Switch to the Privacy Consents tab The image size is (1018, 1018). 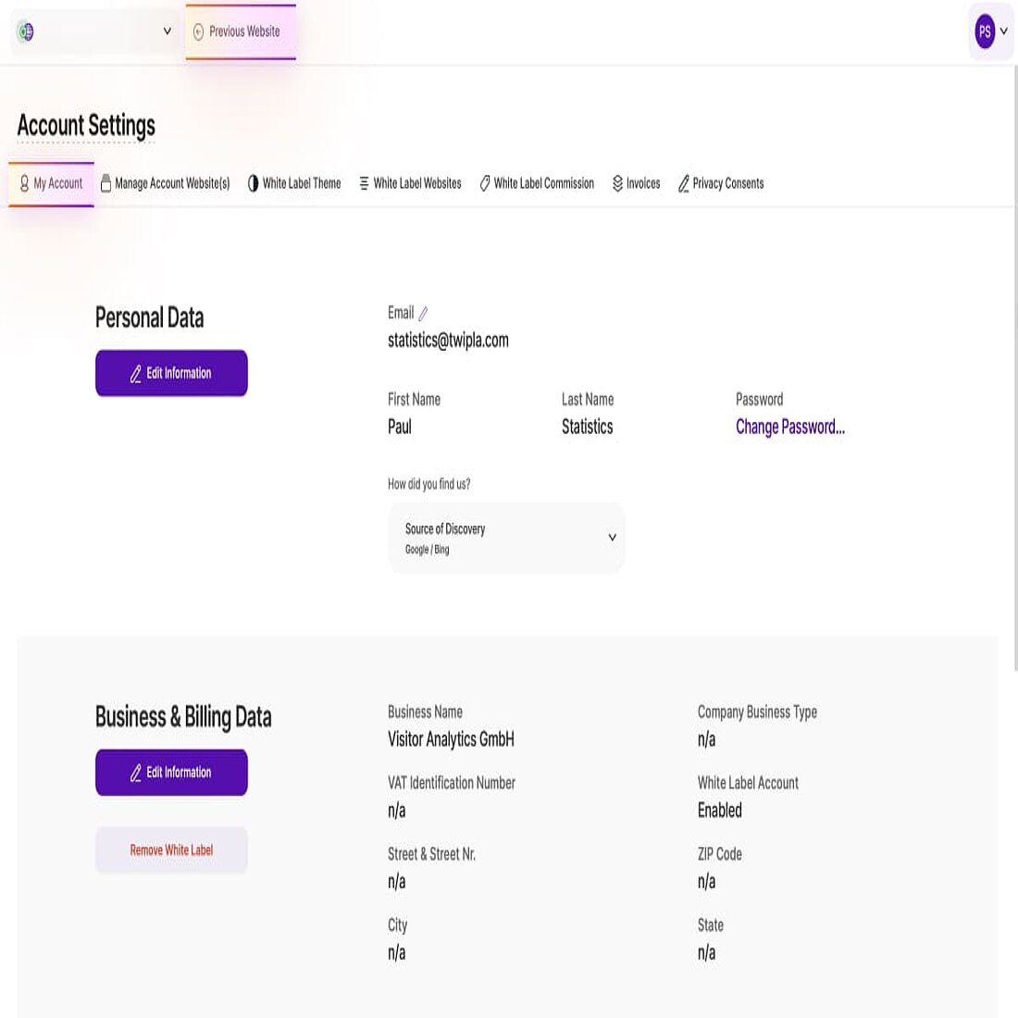pyautogui.click(x=727, y=183)
